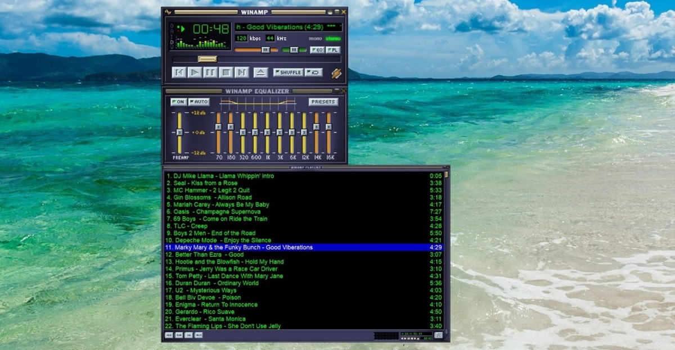
Task: Click the elapsed time display 00:48
Action: [211, 29]
